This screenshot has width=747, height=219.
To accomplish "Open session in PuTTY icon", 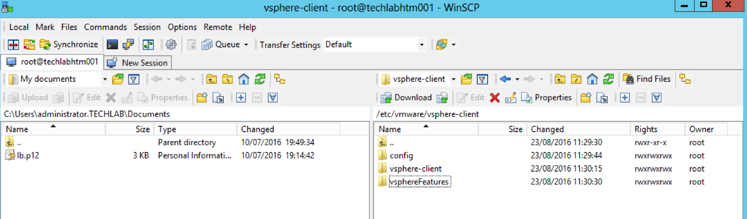I will click(x=128, y=44).
